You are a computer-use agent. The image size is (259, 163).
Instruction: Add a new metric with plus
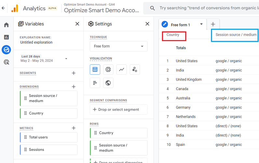click(74, 128)
